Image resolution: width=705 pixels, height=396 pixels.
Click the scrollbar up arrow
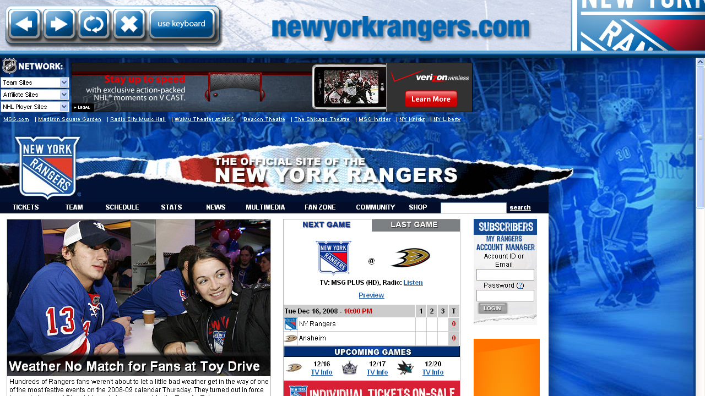(x=701, y=62)
